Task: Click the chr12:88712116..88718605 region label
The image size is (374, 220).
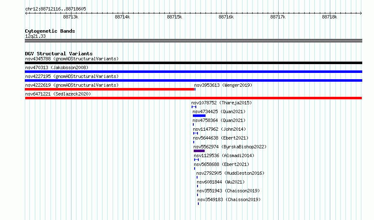Action: pos(55,9)
